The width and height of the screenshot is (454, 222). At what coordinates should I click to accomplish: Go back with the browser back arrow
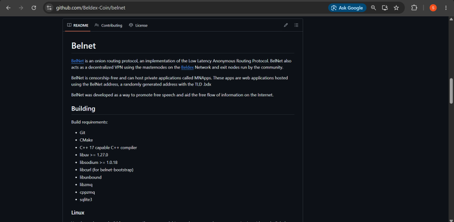pos(8,8)
